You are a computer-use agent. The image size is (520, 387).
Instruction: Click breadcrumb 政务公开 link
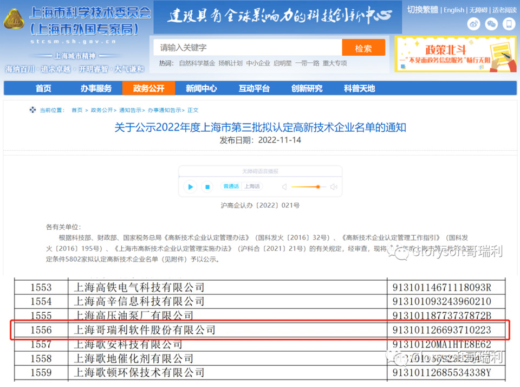(102, 110)
